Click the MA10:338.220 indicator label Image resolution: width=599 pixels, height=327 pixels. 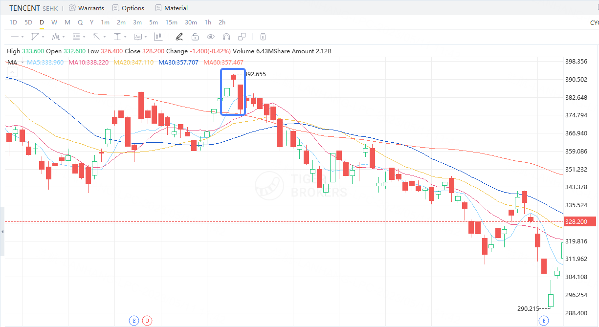click(x=89, y=63)
